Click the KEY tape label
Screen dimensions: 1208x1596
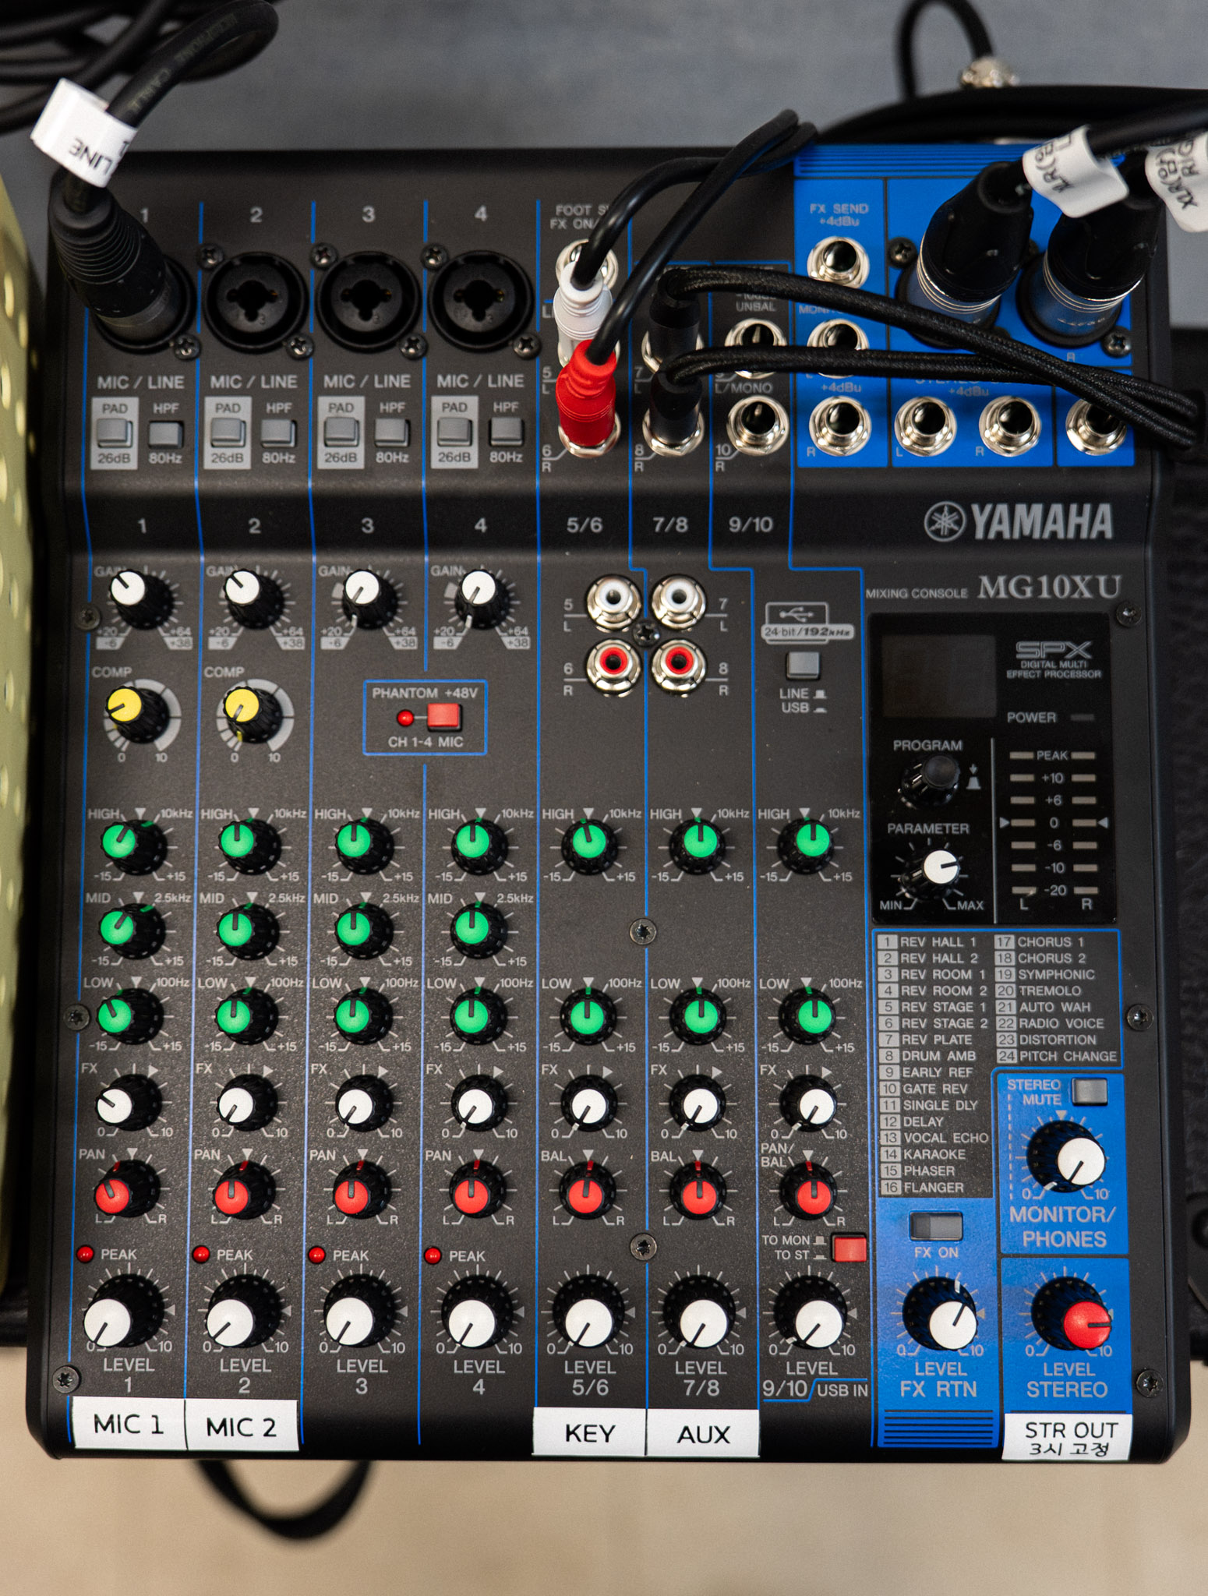589,1432
